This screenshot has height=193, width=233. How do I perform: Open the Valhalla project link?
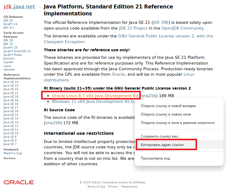pyautogui.click(x=9, y=70)
